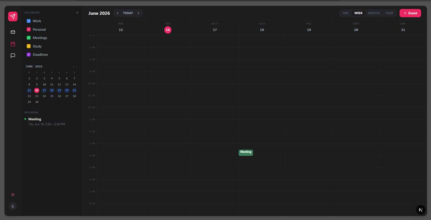Viewport: 431px width, 220px height.
Task: Pick June 12 in mini calendar
Action: [x=59, y=85]
